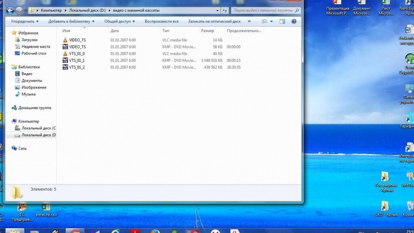This screenshot has height=233, width=414.
Task: Select Локальный диск (C:) in navigation tree
Action: [x=38, y=128]
